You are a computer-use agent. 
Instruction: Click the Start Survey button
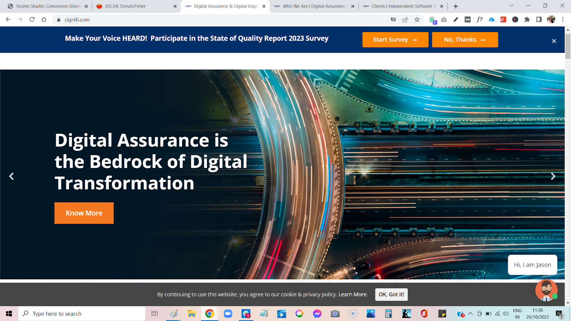click(x=395, y=40)
